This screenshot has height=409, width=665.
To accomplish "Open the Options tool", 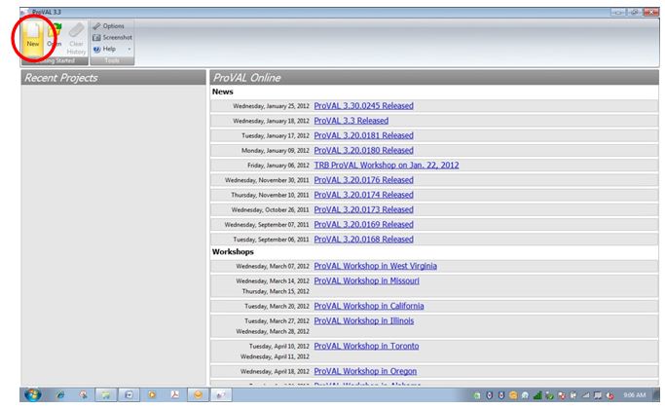I will click(x=109, y=26).
